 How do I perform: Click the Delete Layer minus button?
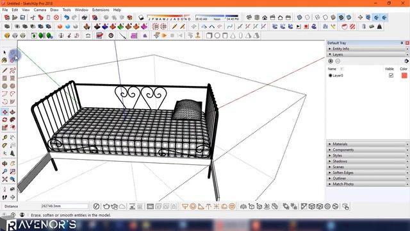(x=338, y=61)
